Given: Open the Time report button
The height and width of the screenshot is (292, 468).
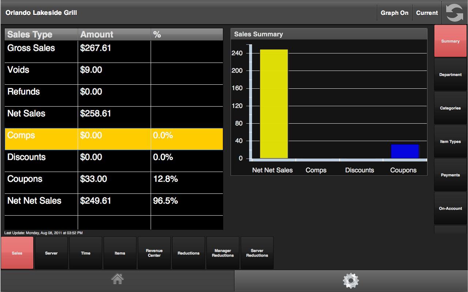Looking at the screenshot, I should pos(86,253).
